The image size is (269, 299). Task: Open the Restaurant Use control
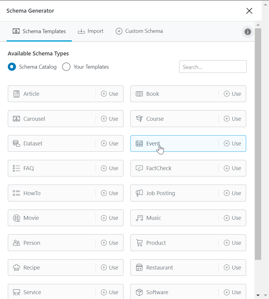pos(232,267)
